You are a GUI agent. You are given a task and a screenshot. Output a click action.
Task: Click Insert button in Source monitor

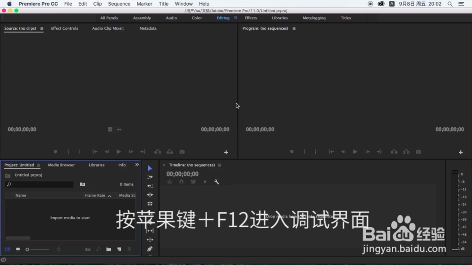click(x=158, y=152)
